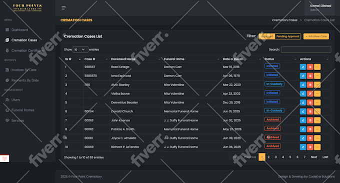
Task: Toggle the hamburger sidebar menu icon
Action: [63, 8]
